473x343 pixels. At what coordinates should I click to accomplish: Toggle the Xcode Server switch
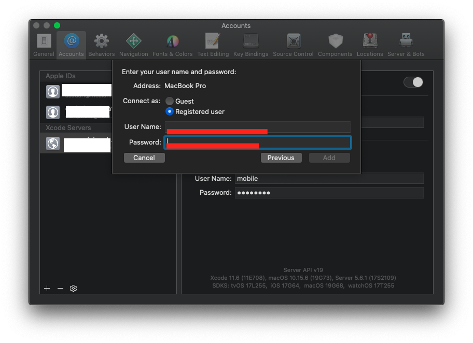point(413,82)
